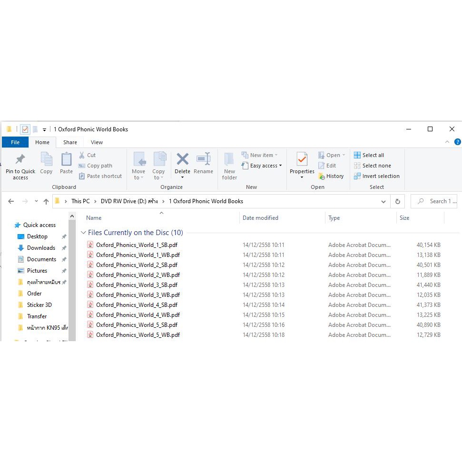Open address bar previous locations dropdown
Viewport: 462px width, 462px height.
[383, 202]
